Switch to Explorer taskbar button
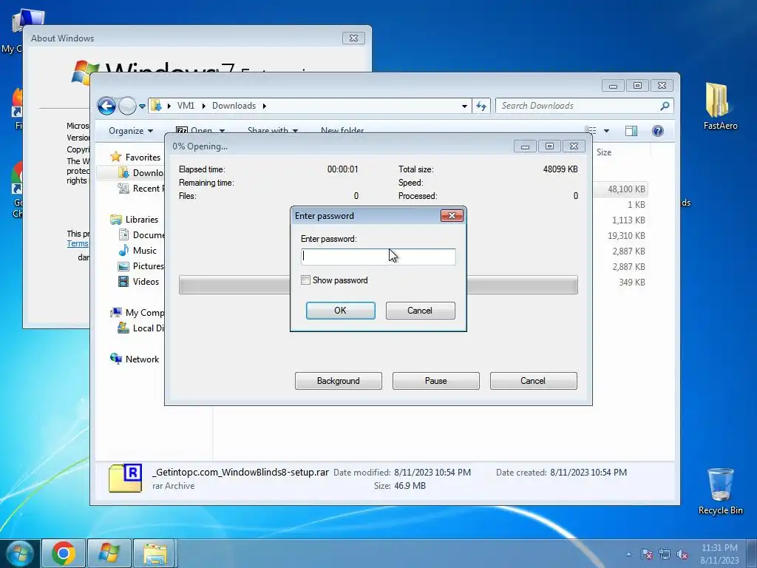757x568 pixels. 155,553
